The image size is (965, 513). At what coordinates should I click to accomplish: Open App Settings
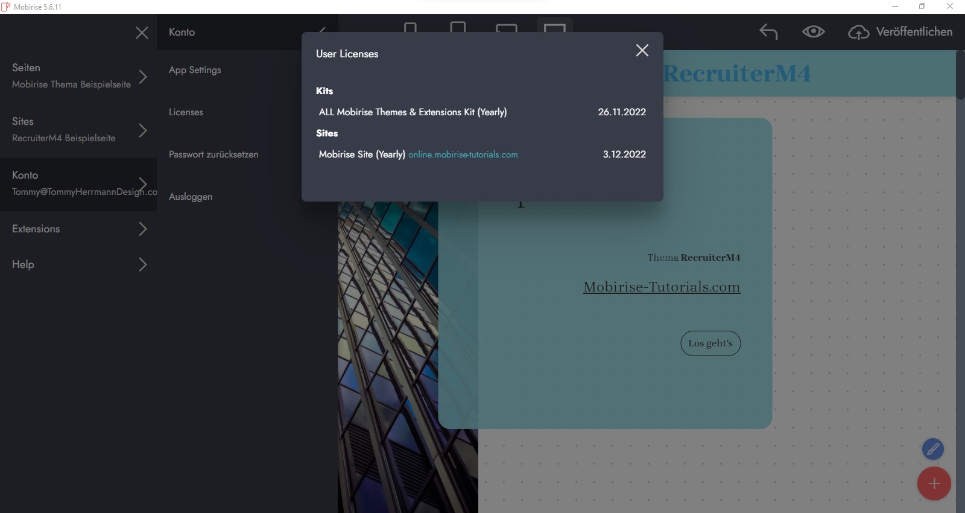pos(195,70)
